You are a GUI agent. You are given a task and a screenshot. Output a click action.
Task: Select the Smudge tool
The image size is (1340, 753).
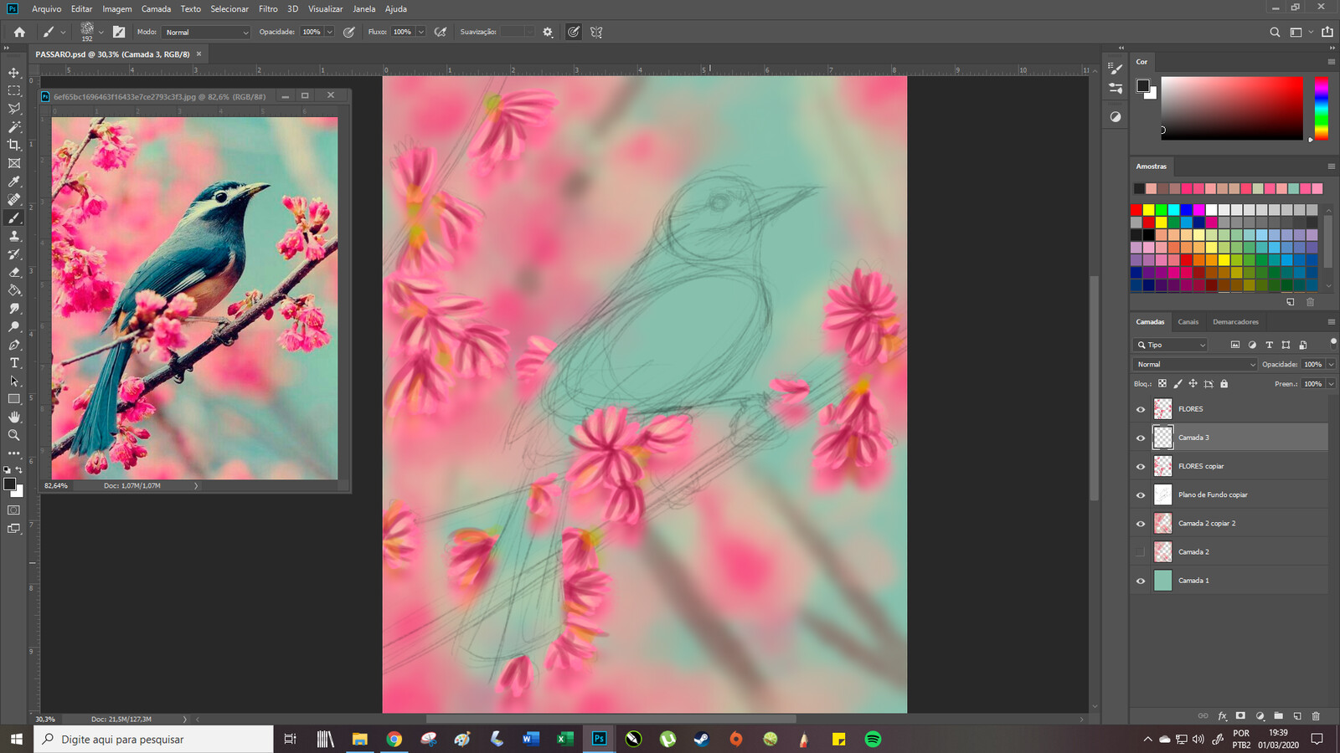(x=14, y=309)
